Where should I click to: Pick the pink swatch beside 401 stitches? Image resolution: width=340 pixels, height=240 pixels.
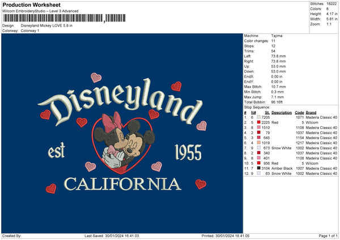[x=259, y=158]
